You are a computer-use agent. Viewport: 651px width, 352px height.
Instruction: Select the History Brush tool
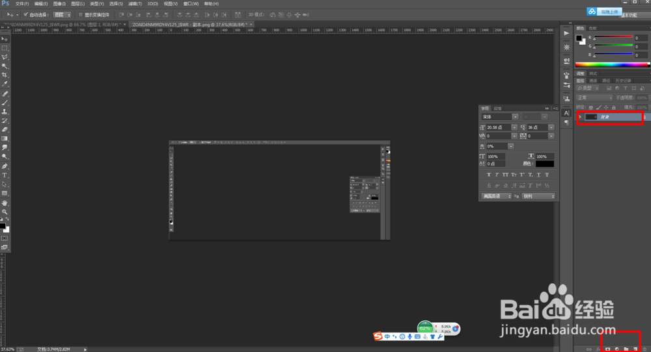(x=5, y=121)
